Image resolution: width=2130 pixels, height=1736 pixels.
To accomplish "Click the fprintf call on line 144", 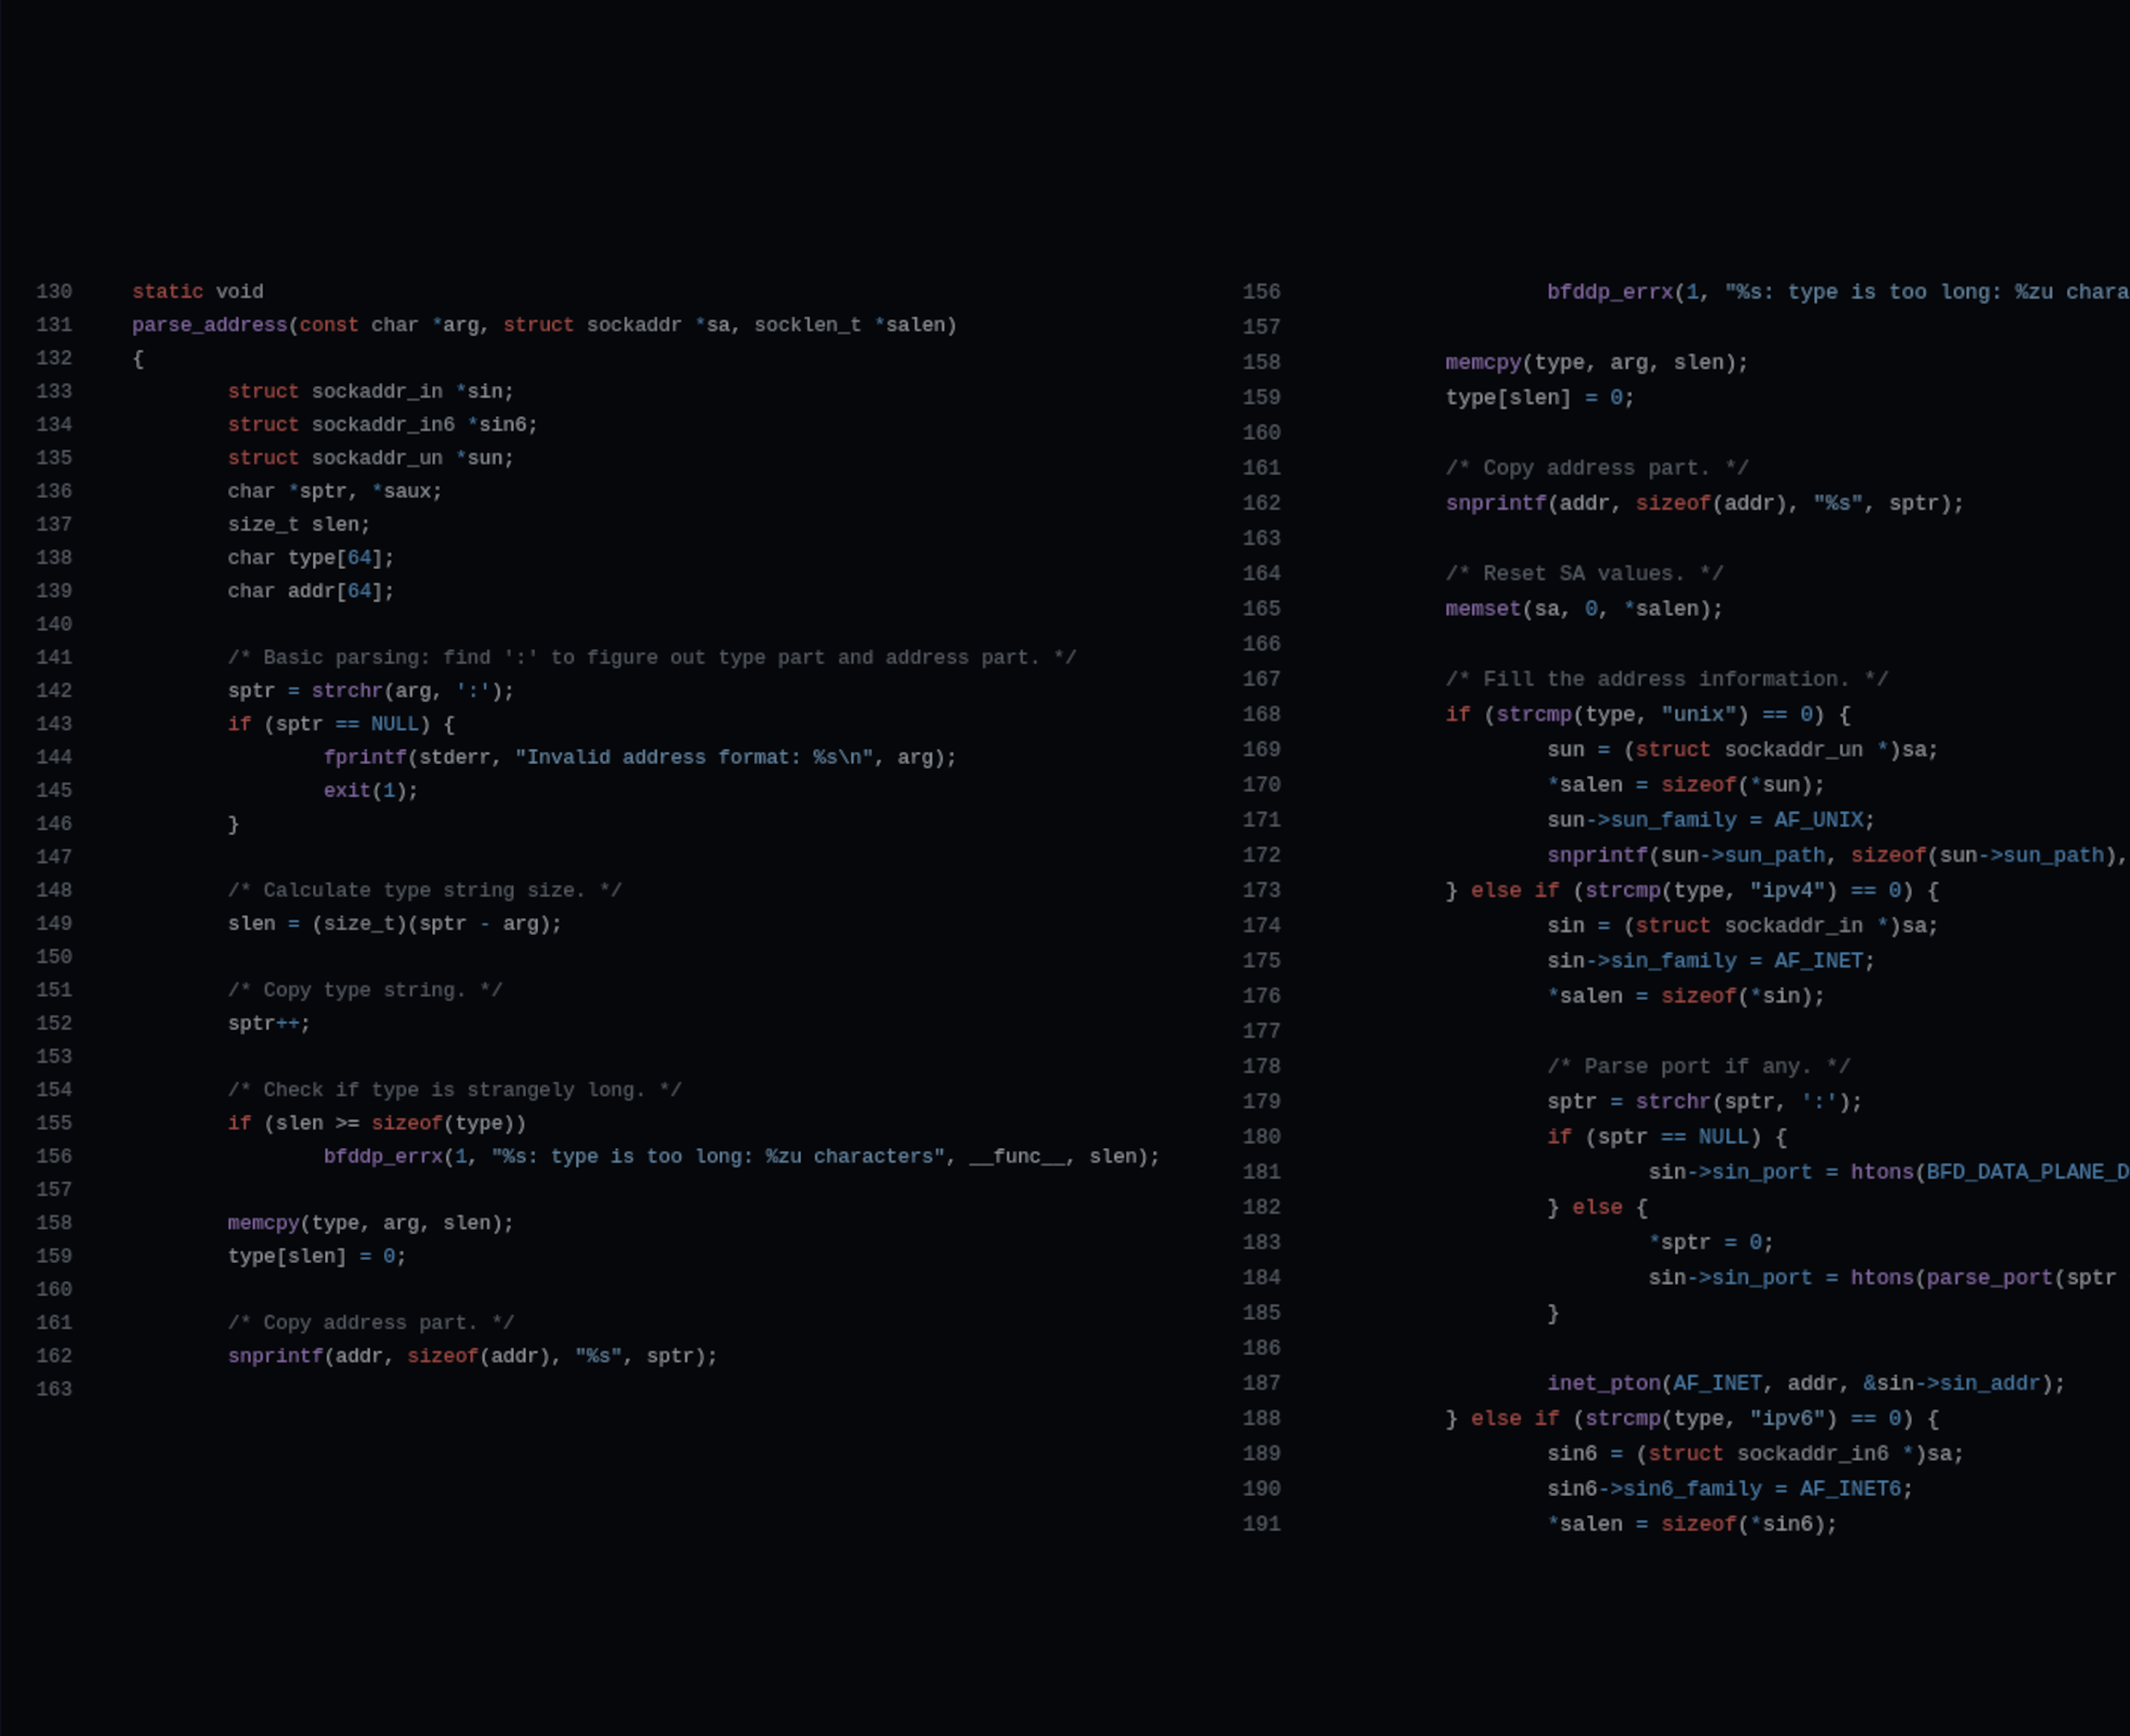I will pyautogui.click(x=365, y=758).
